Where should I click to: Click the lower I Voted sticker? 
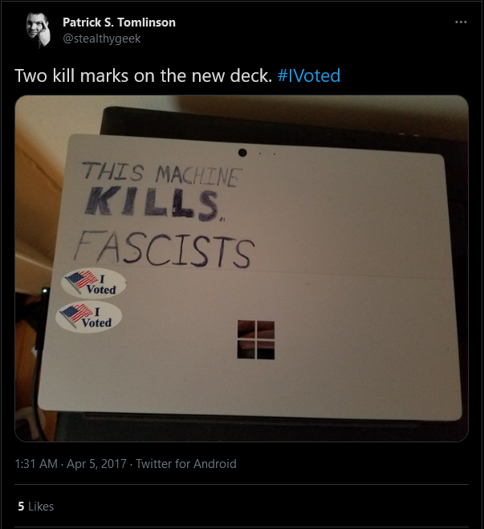click(x=89, y=316)
